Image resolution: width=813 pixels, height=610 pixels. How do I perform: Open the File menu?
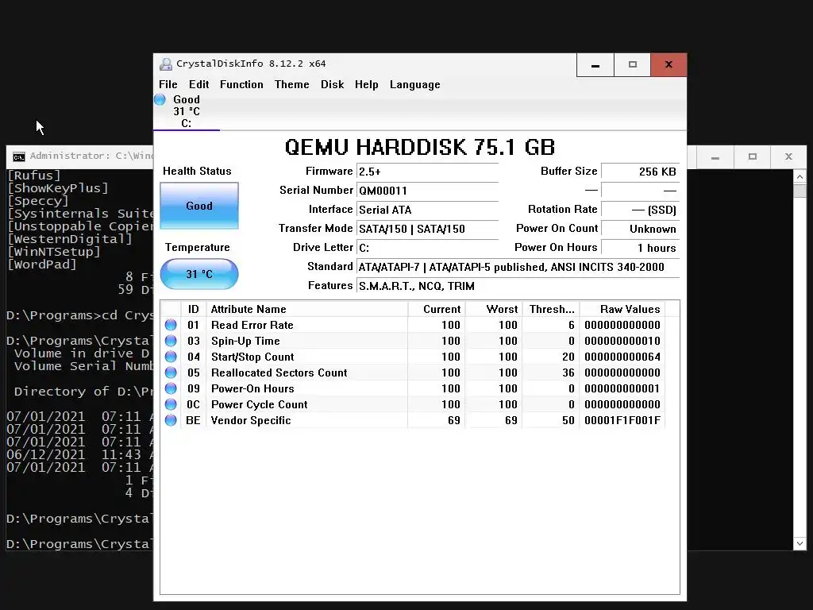pyautogui.click(x=168, y=84)
